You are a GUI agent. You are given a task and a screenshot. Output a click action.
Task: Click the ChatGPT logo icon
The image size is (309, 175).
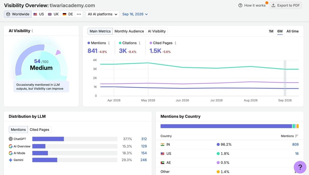click(11, 139)
